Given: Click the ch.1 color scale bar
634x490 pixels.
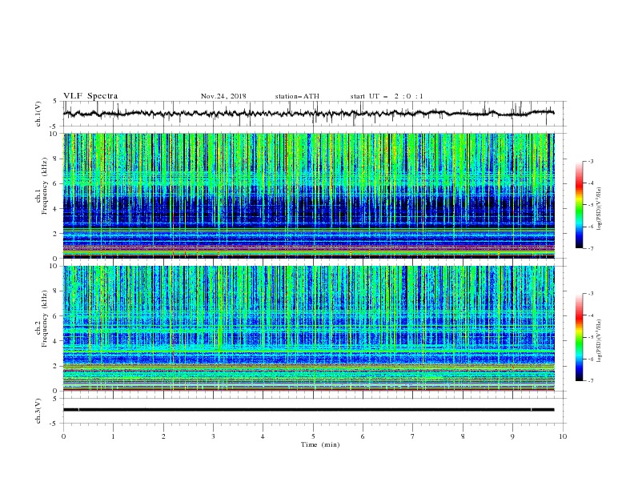Looking at the screenshot, I should (579, 205).
